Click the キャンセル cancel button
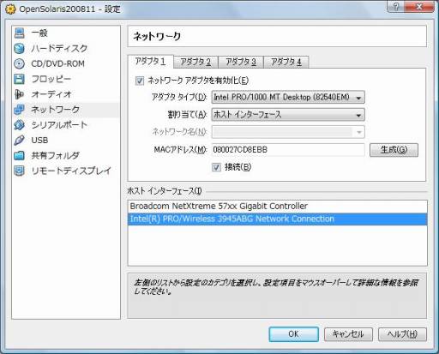The image size is (439, 354). (348, 334)
